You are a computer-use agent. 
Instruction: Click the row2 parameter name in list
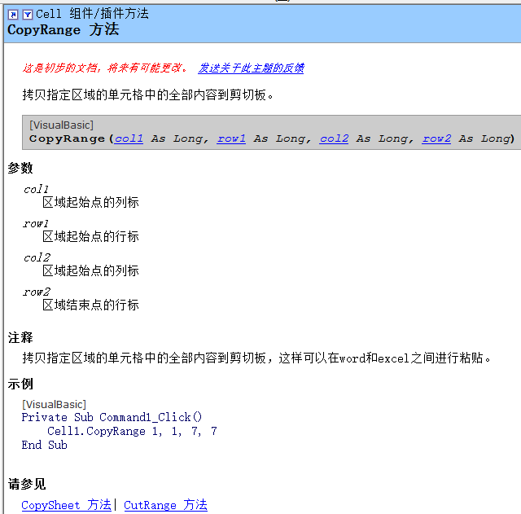click(37, 292)
